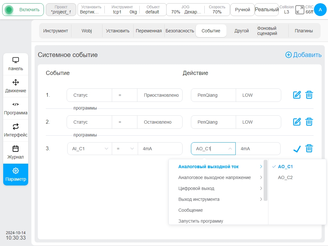Switch to the Событие tab
The image size is (328, 246).
[x=211, y=31]
